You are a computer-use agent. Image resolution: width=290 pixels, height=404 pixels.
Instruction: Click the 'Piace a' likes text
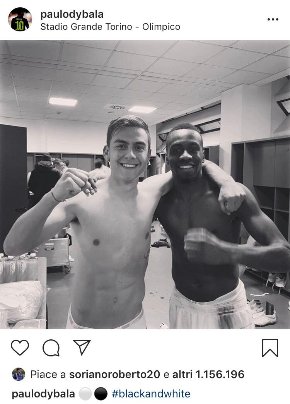click(x=48, y=374)
